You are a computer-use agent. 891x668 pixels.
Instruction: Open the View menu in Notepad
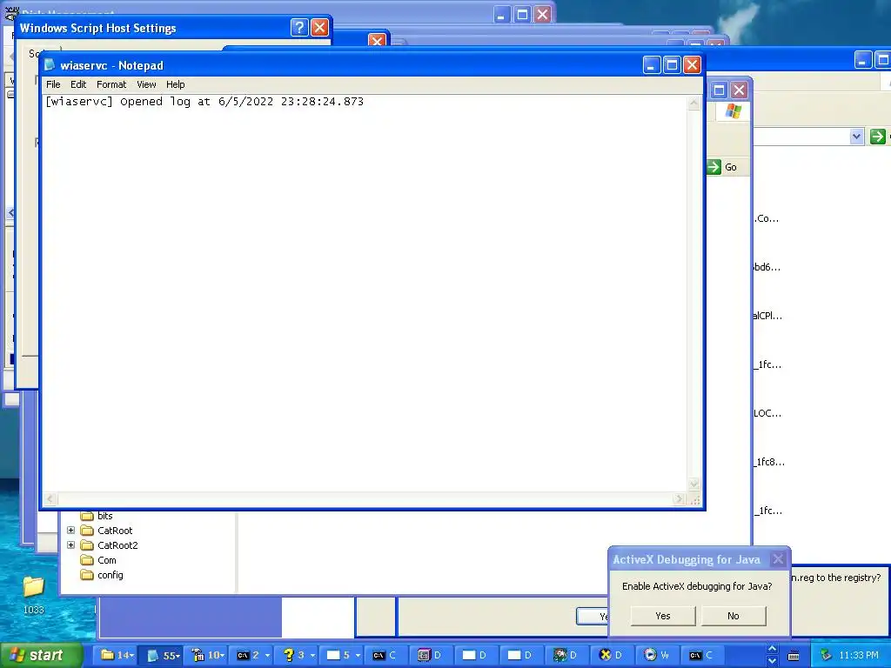(x=146, y=84)
